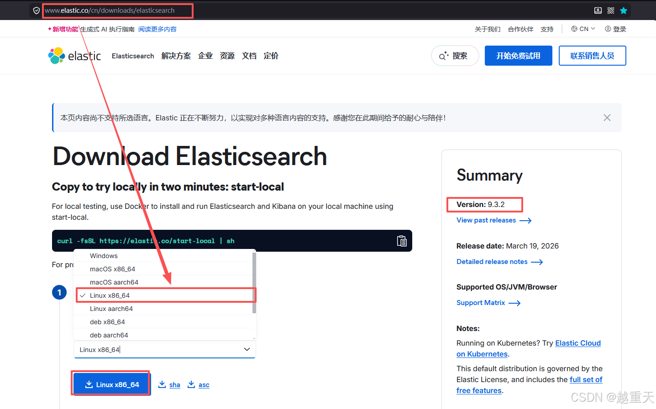Click the 合作伙伴 top link
Screen dimensions: 656x409
[520, 29]
